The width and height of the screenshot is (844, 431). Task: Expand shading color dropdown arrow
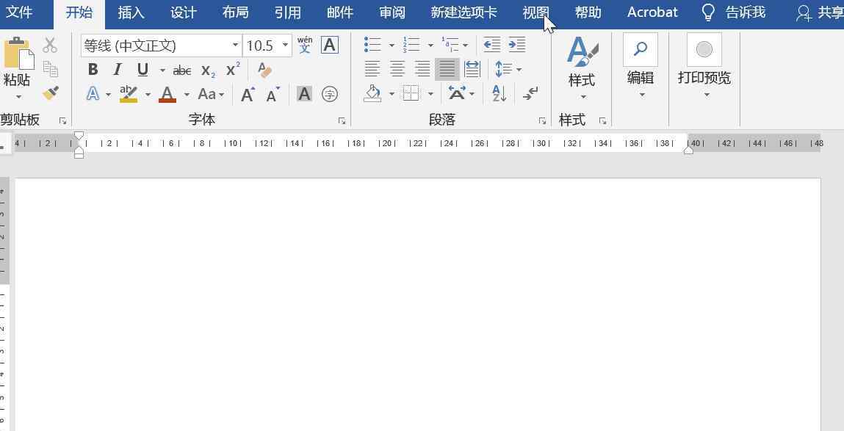pyautogui.click(x=392, y=94)
